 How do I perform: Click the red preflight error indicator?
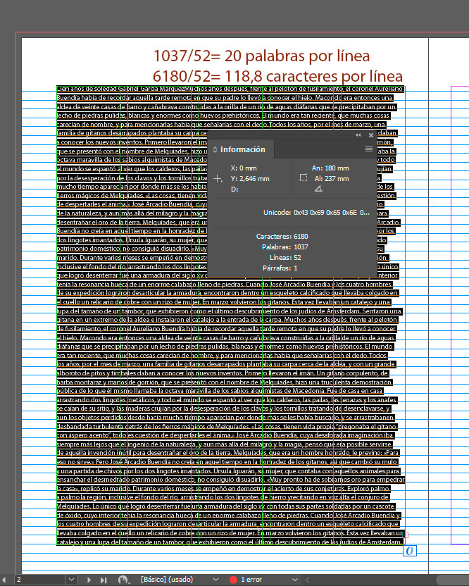pos(232,579)
